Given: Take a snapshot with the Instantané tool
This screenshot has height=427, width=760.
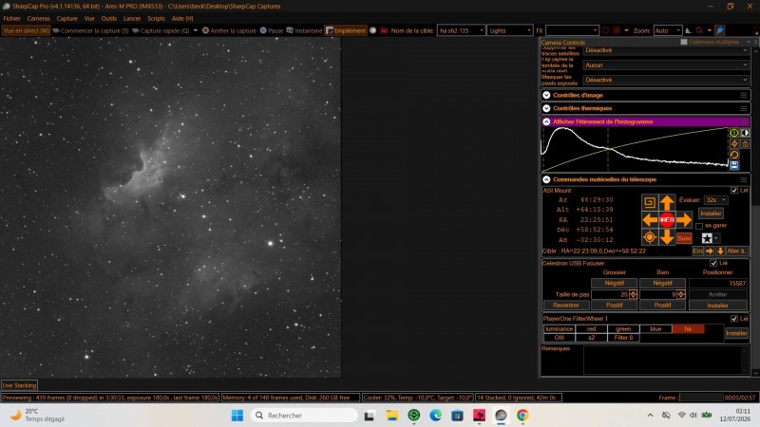Looking at the screenshot, I should pos(304,30).
